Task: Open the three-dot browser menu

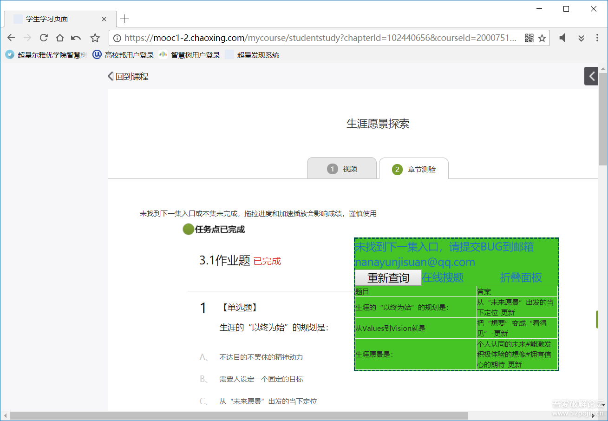Action: [x=597, y=38]
